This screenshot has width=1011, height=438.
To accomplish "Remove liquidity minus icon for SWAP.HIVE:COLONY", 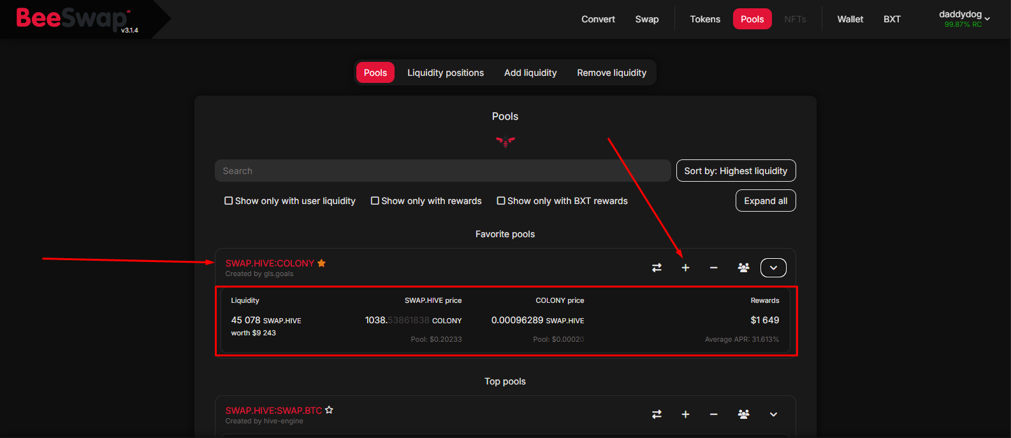I will (x=714, y=268).
